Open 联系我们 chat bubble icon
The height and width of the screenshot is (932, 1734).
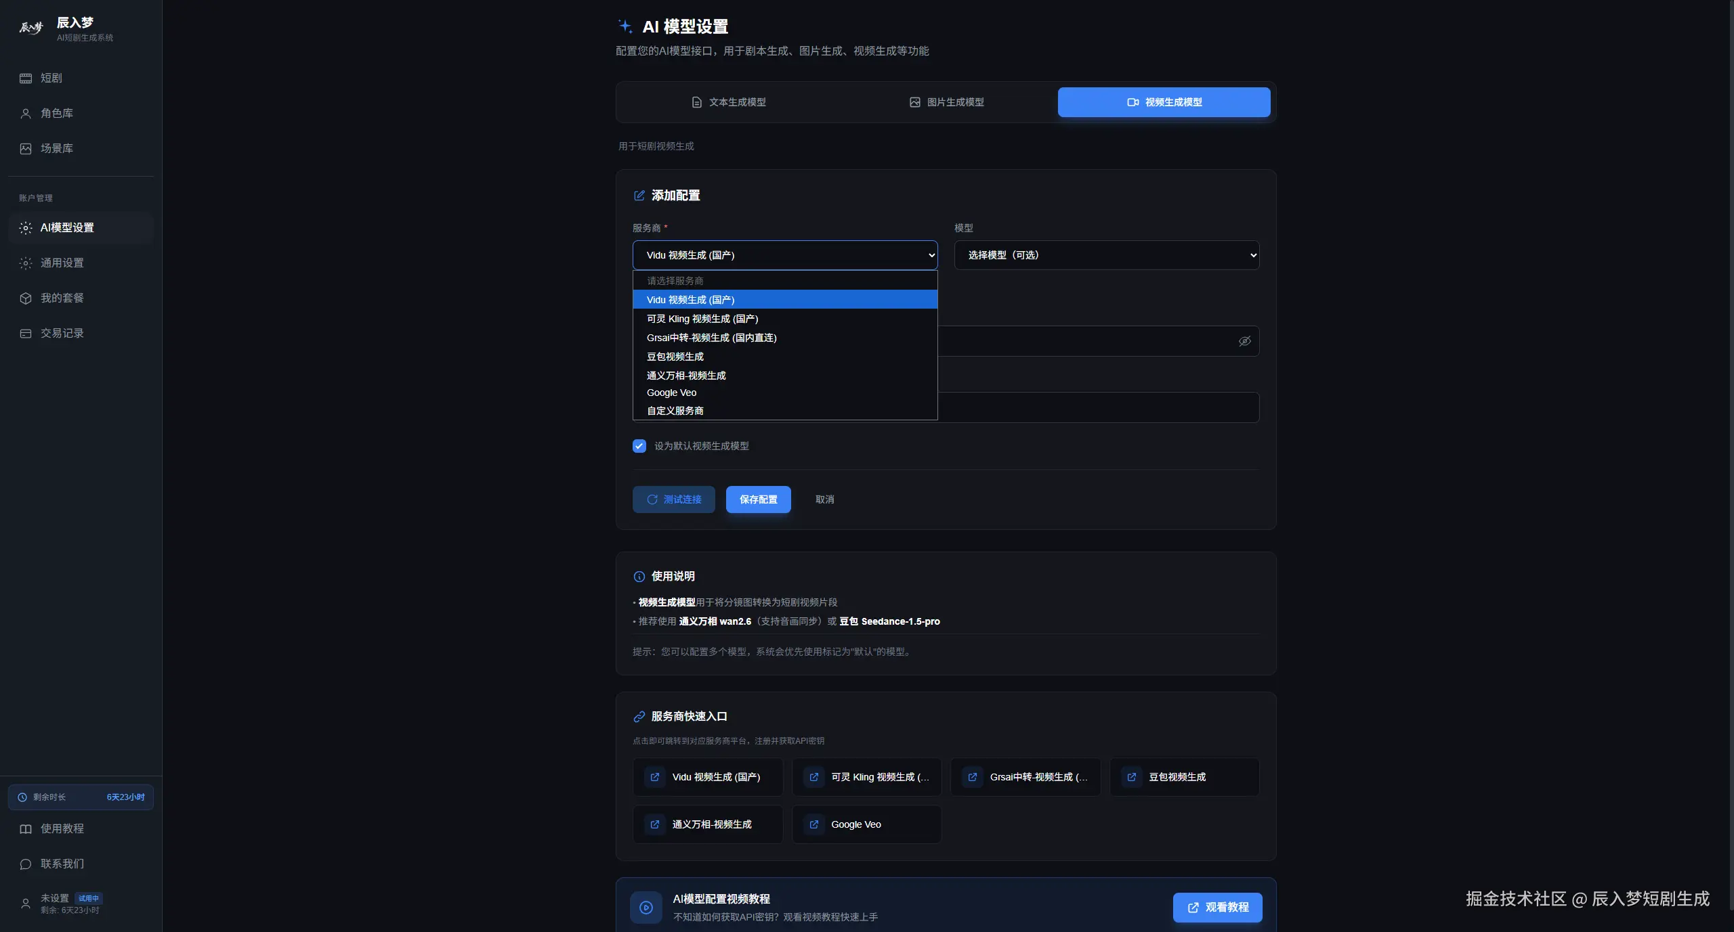(26, 864)
